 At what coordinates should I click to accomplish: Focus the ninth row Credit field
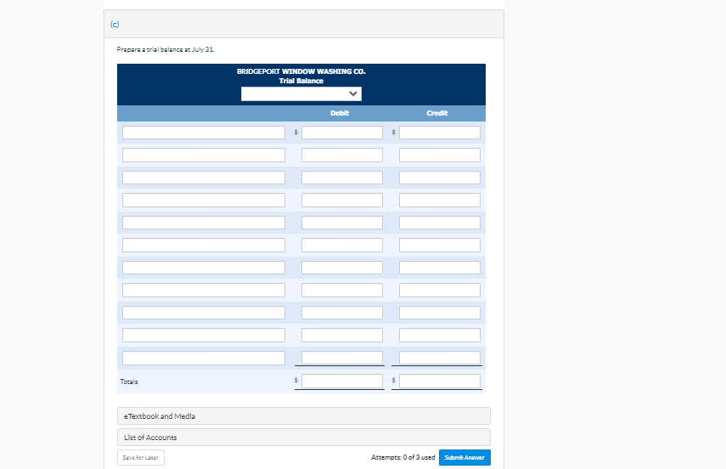440,313
